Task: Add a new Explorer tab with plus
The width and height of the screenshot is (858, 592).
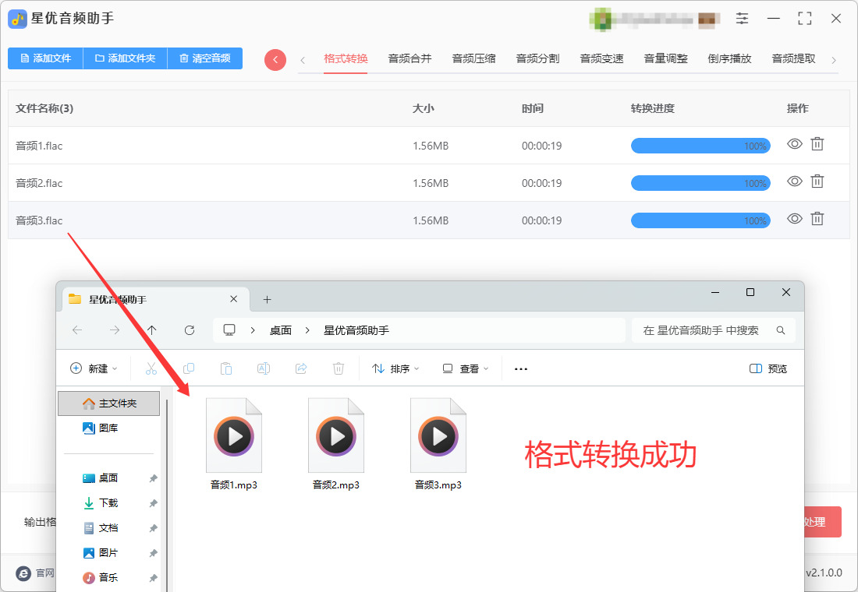Action: (x=267, y=300)
